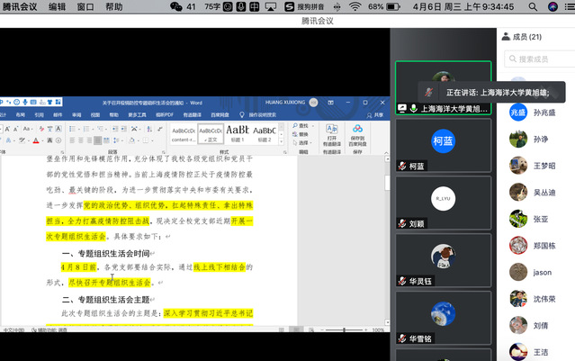The image size is (575, 361).
Task: Expand the 查找 find dropdown
Action: tap(312, 126)
